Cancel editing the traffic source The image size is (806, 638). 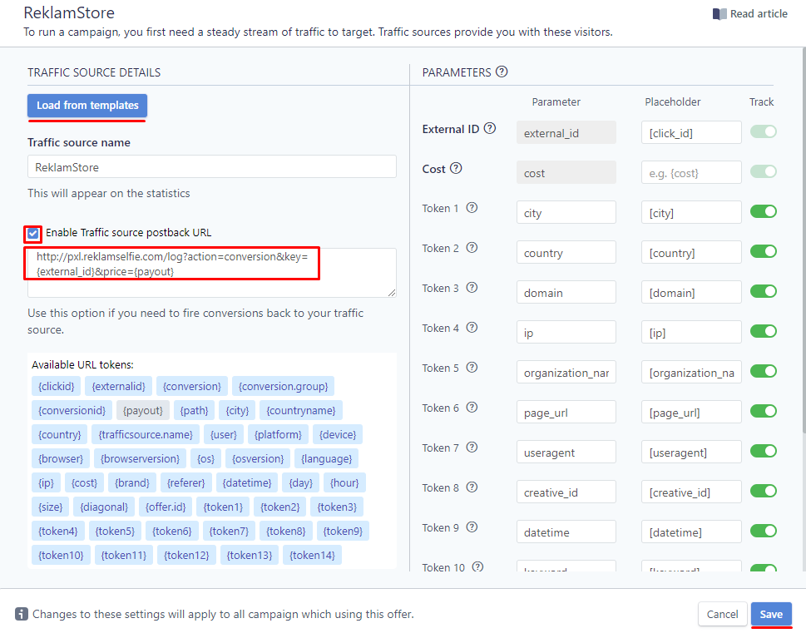tap(722, 614)
